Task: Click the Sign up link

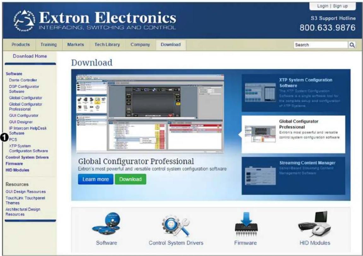Action: (340, 6)
